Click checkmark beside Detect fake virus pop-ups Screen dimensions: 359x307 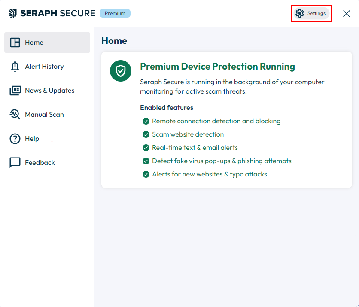click(146, 161)
